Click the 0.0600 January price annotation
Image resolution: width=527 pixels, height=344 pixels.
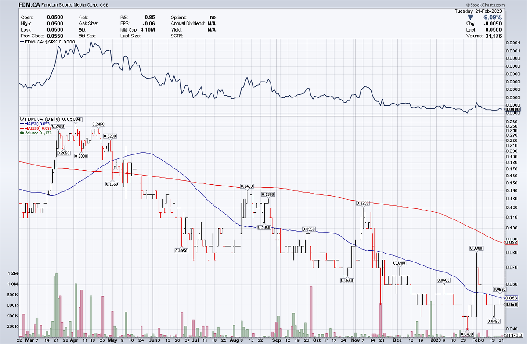click(x=444, y=280)
